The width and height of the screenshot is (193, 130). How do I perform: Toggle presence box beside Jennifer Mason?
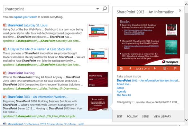point(133,102)
